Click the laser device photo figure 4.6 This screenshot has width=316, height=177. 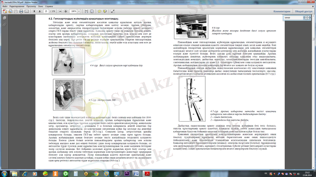click(x=191, y=26)
